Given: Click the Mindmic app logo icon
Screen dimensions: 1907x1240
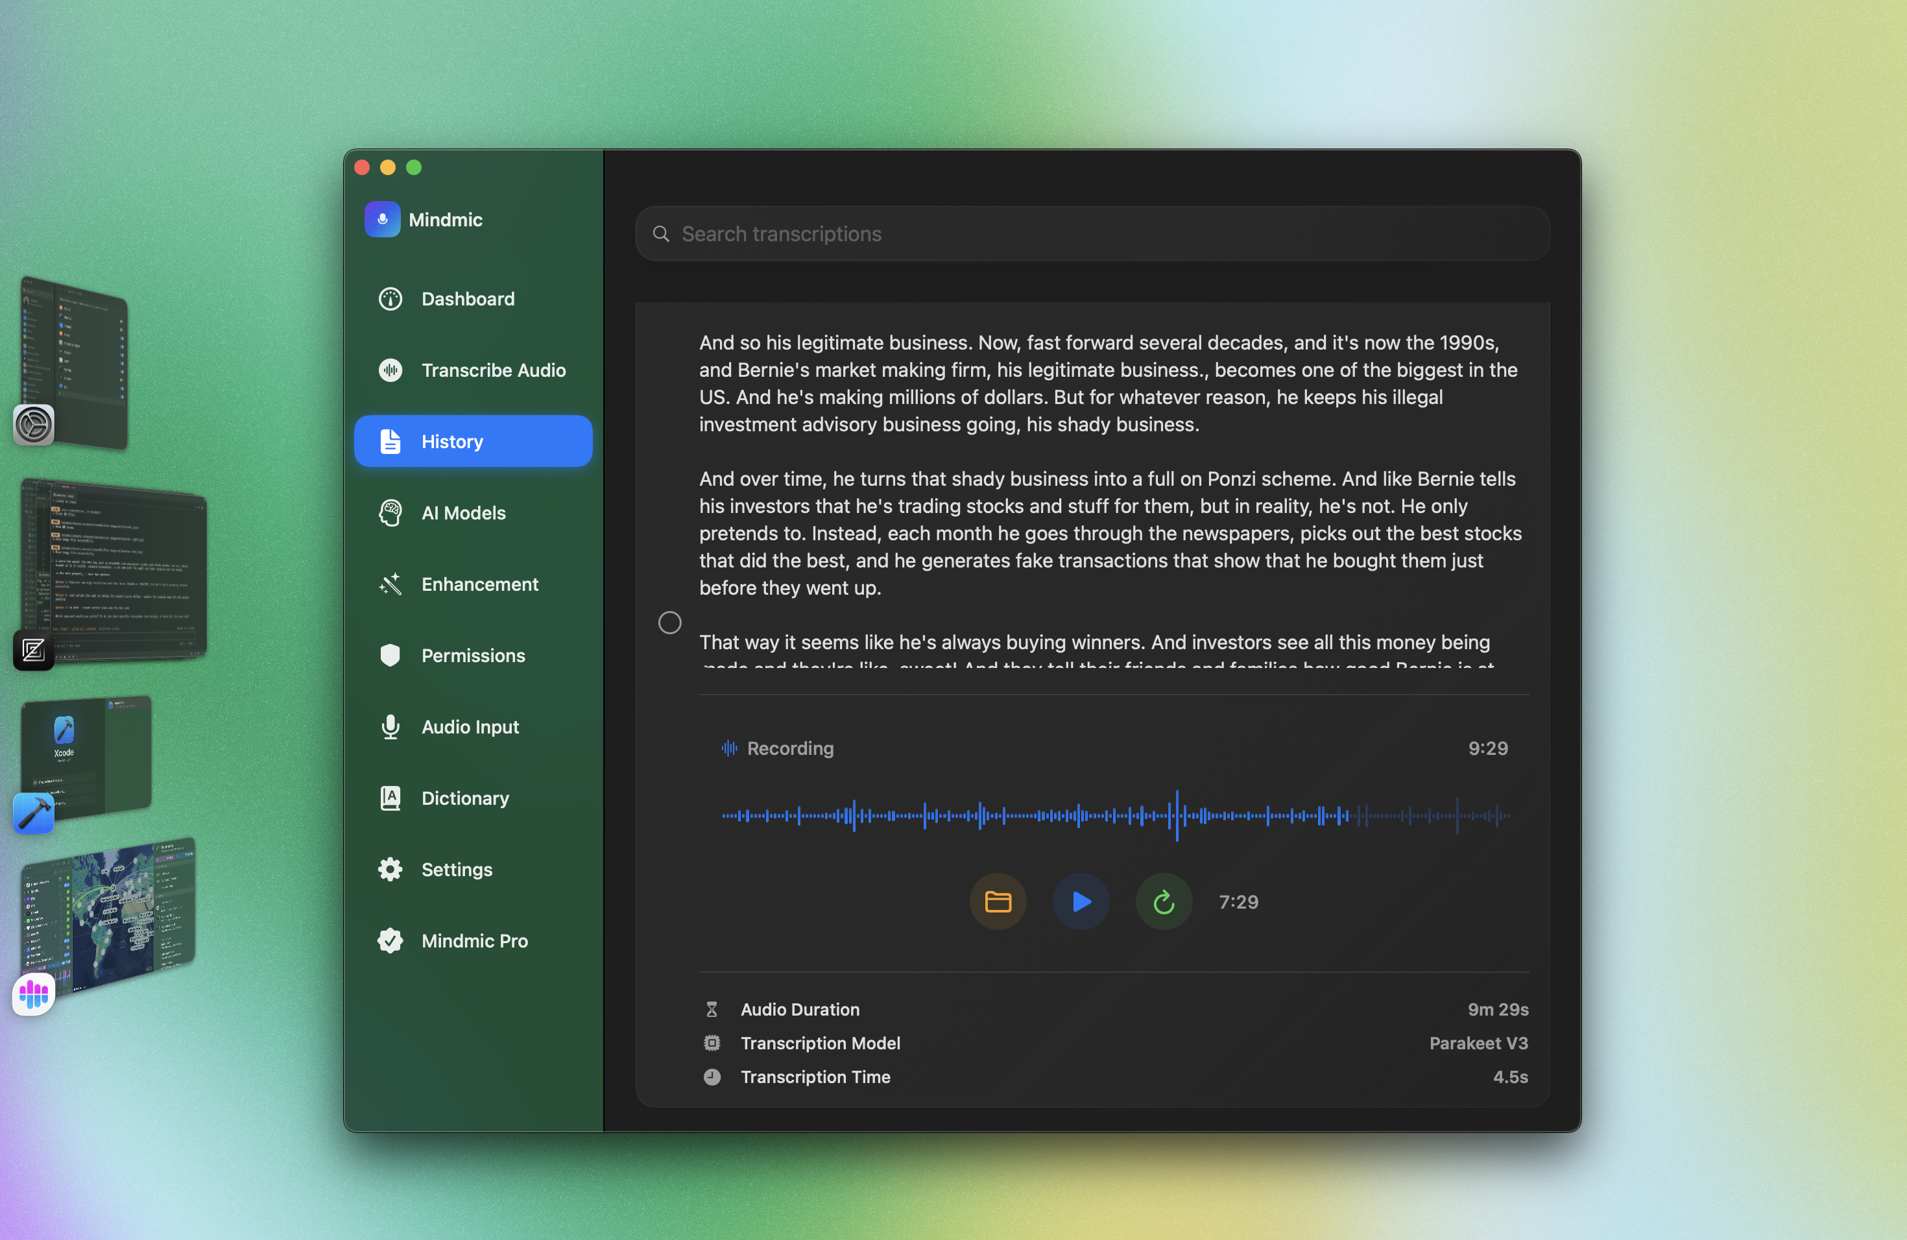Looking at the screenshot, I should point(382,219).
